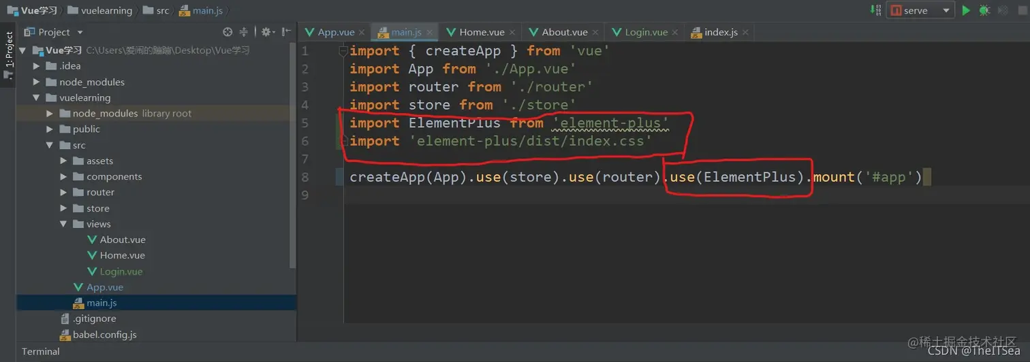
Task: Close the index.js tab
Action: pos(745,33)
